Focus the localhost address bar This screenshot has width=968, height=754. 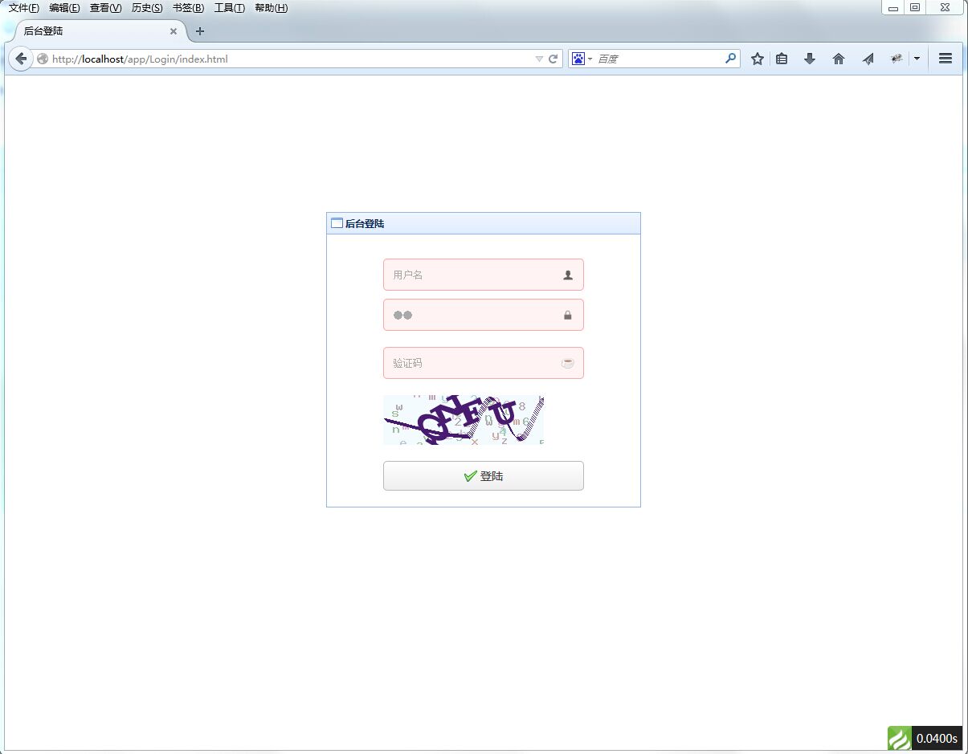point(289,59)
